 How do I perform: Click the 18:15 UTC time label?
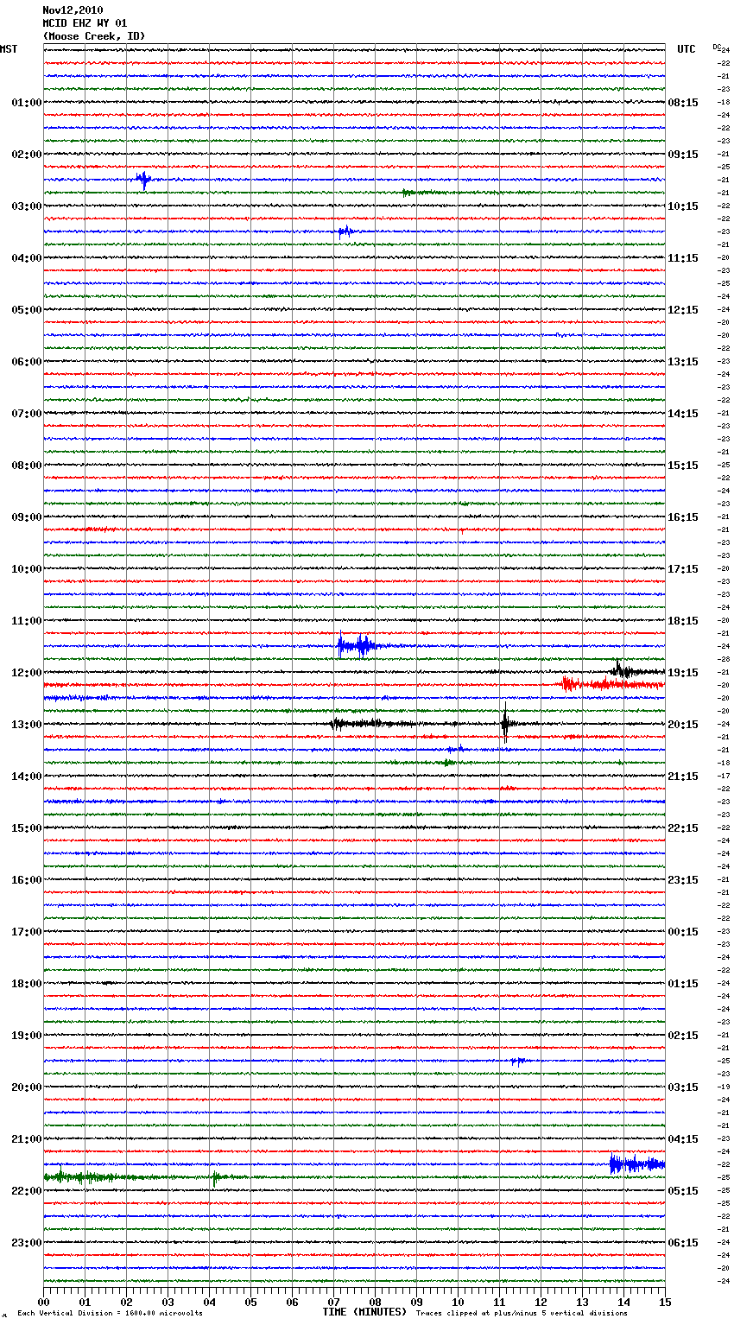pos(683,621)
